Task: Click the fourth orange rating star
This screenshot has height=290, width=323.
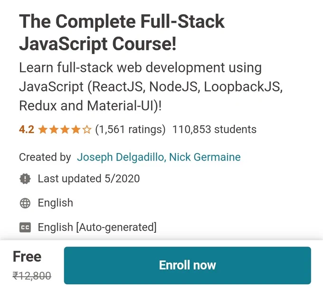Action: pyautogui.click(x=76, y=130)
